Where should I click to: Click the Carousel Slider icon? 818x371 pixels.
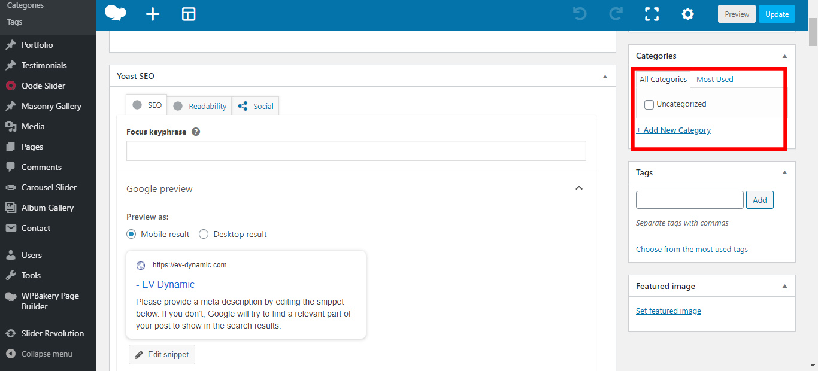(11, 187)
